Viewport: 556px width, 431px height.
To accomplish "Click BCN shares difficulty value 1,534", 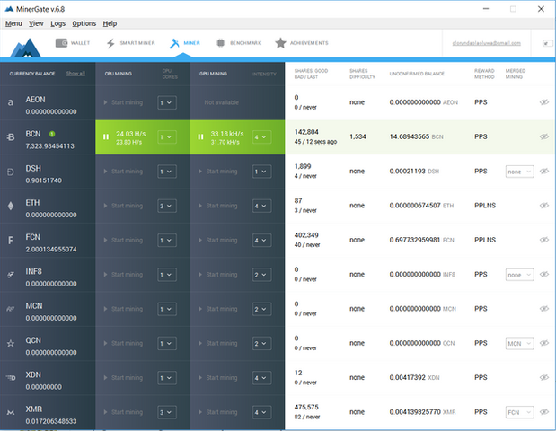I will (357, 136).
